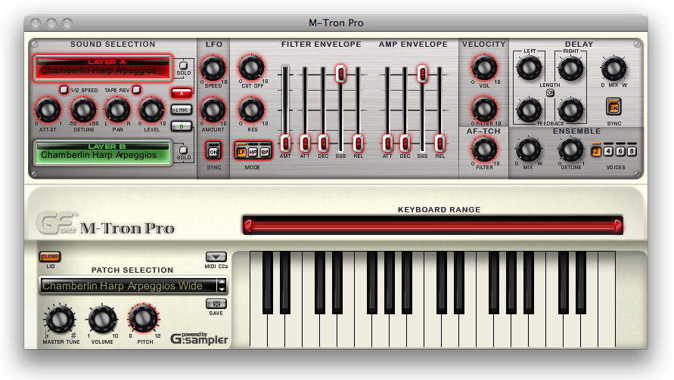674x380 pixels.
Task: Click the Volume knob
Action: click(x=102, y=320)
